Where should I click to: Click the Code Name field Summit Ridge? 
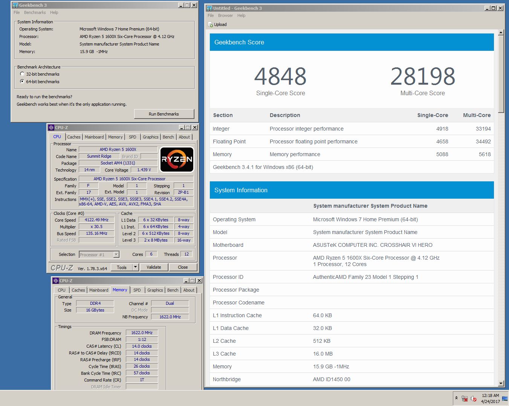pyautogui.click(x=99, y=156)
